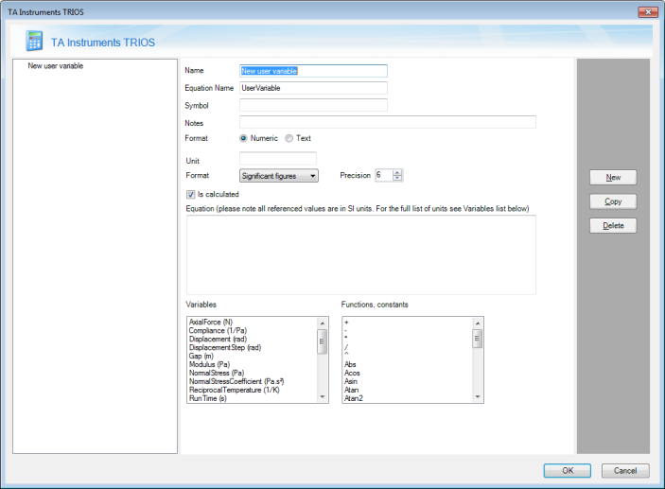
Task: Select NormalStress (Pa) variable
Action: (217, 373)
